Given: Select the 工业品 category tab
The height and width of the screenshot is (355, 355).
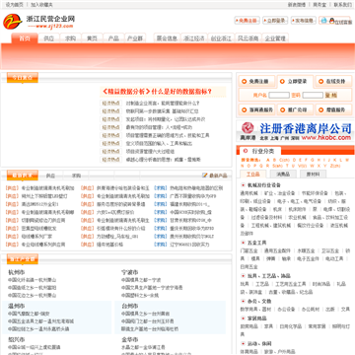Looking at the screenshot, I should coord(253,174).
